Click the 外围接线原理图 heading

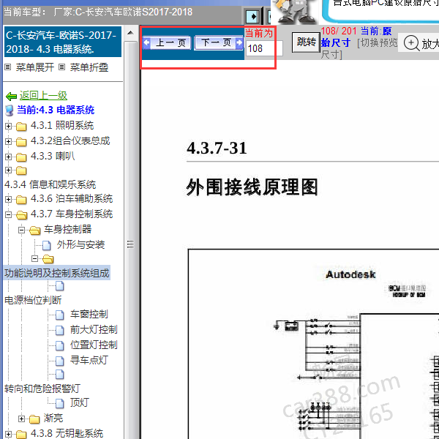(x=252, y=187)
